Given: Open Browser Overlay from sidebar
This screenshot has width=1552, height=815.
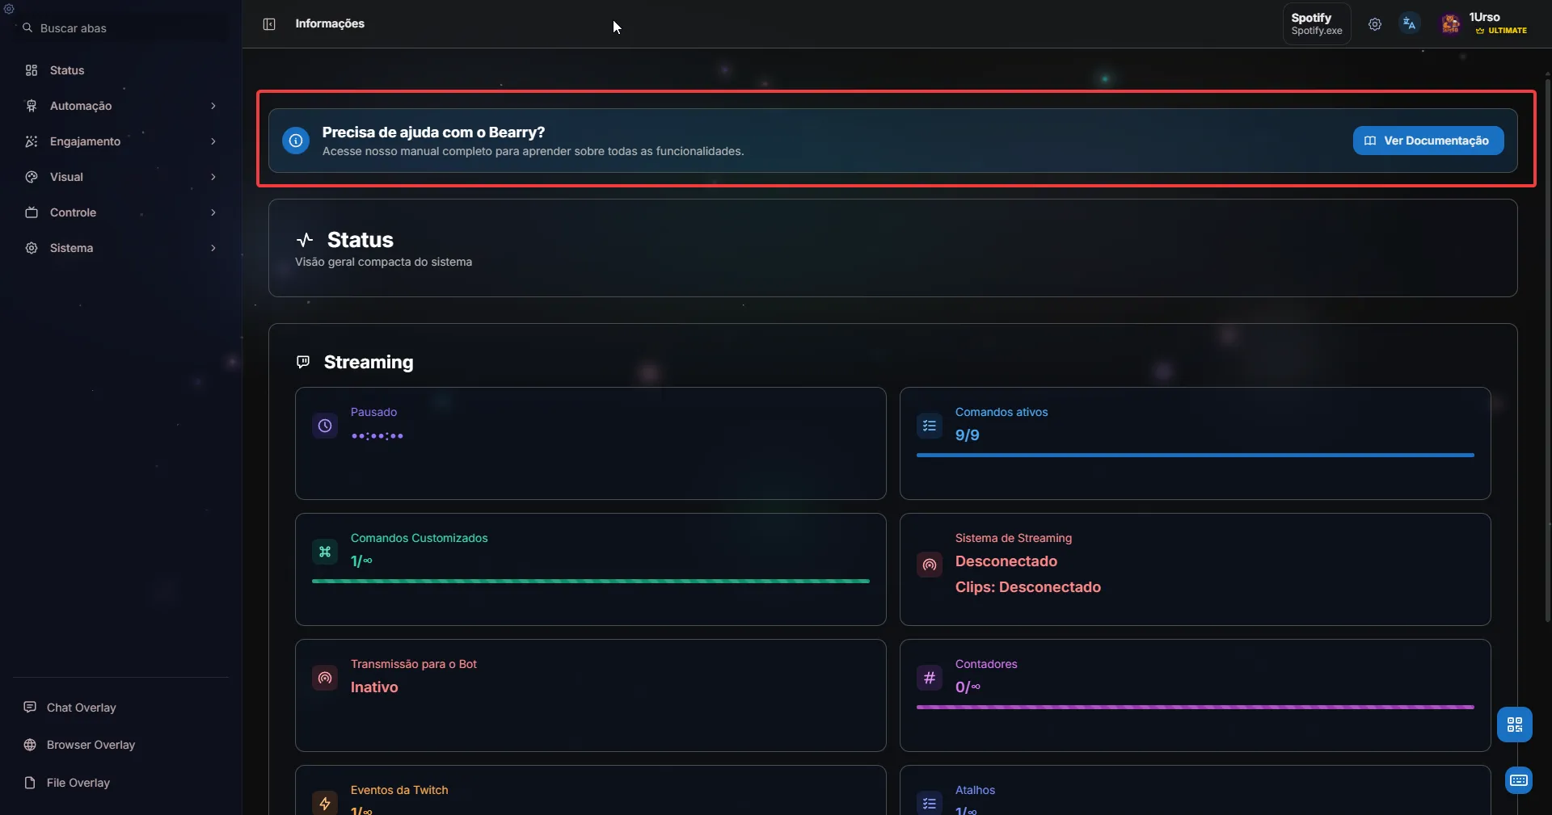Looking at the screenshot, I should click(91, 745).
